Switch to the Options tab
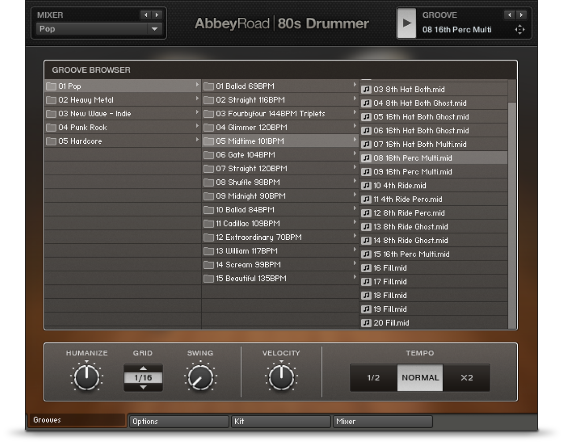This screenshot has width=564, height=447. (179, 422)
